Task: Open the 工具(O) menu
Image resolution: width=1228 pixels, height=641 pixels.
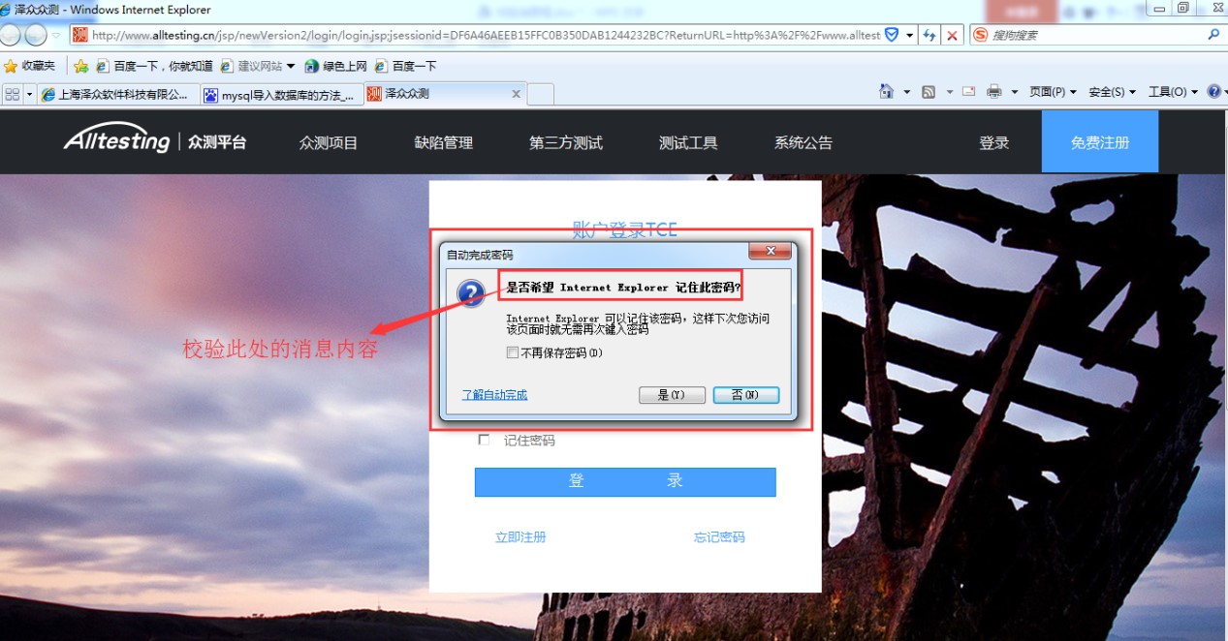Action: coord(1173,92)
